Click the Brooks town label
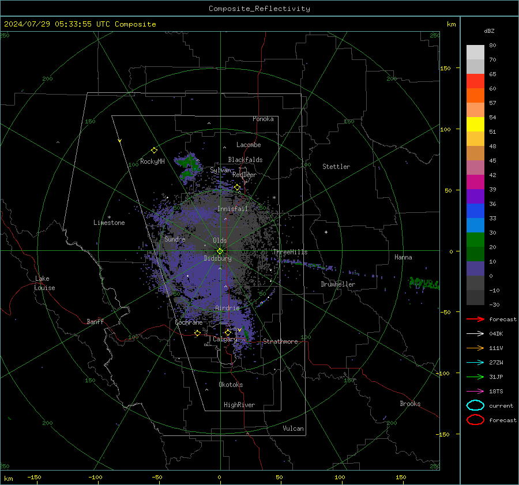This screenshot has width=519, height=485. (410, 404)
